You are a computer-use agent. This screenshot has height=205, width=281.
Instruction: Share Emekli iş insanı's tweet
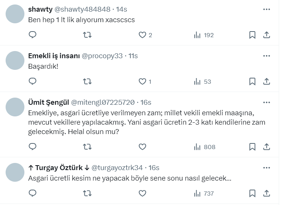[x=267, y=81]
